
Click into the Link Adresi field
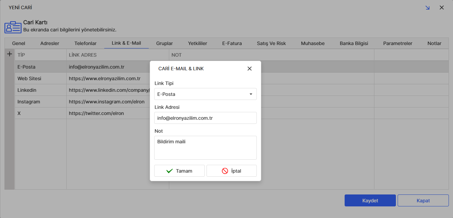205,118
